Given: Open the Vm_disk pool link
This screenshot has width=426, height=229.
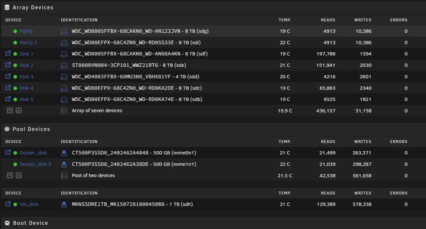Looking at the screenshot, I should pyautogui.click(x=29, y=204).
